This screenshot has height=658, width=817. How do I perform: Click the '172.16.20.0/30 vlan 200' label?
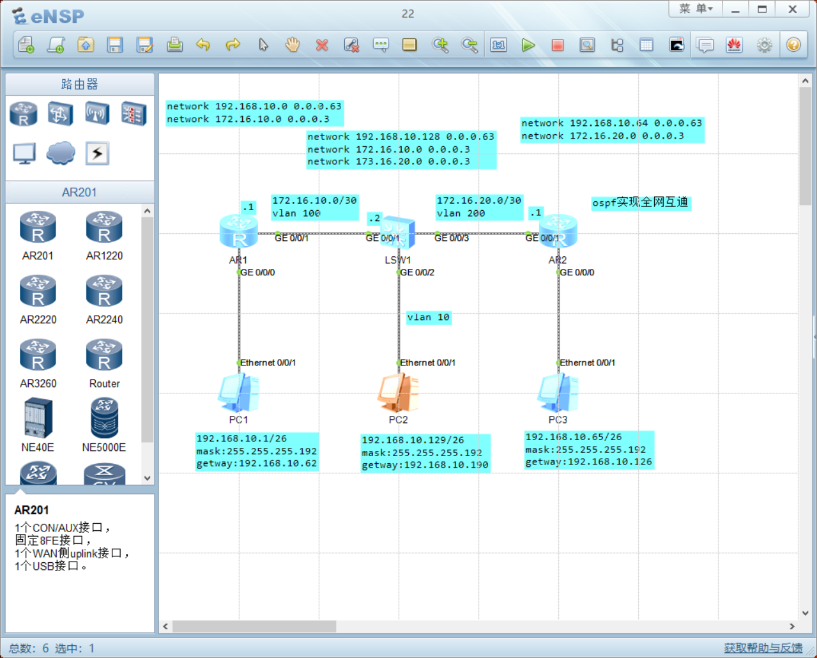pos(479,207)
